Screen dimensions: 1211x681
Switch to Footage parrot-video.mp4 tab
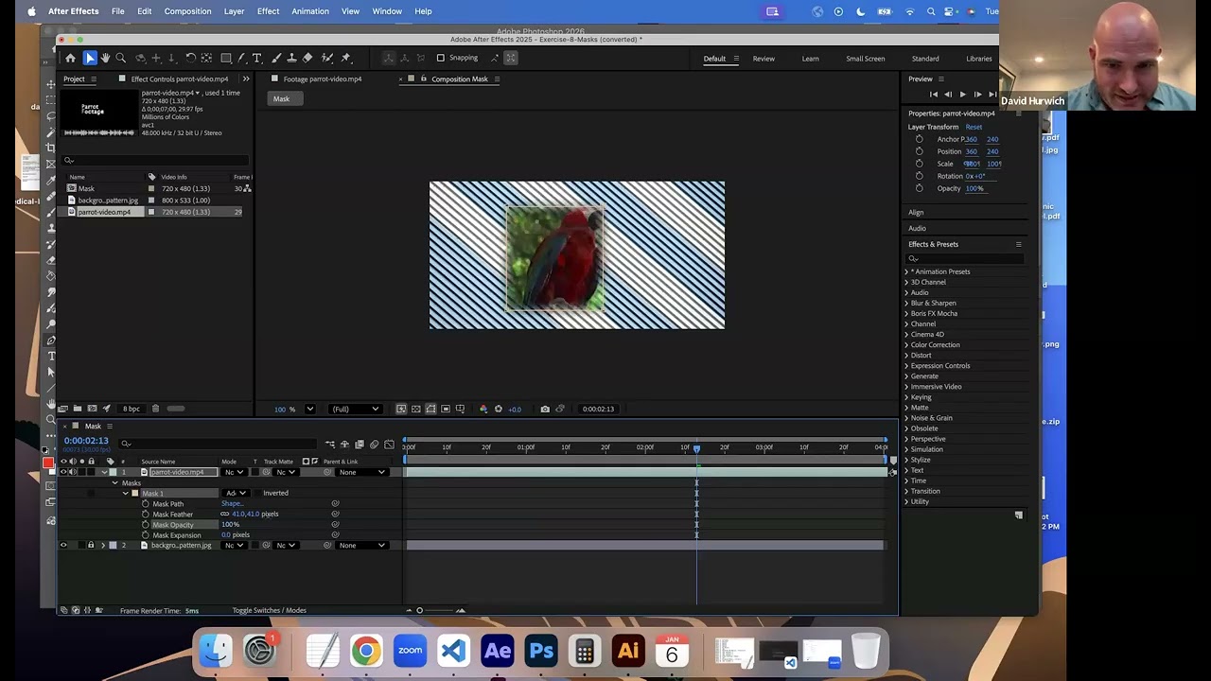coord(322,79)
